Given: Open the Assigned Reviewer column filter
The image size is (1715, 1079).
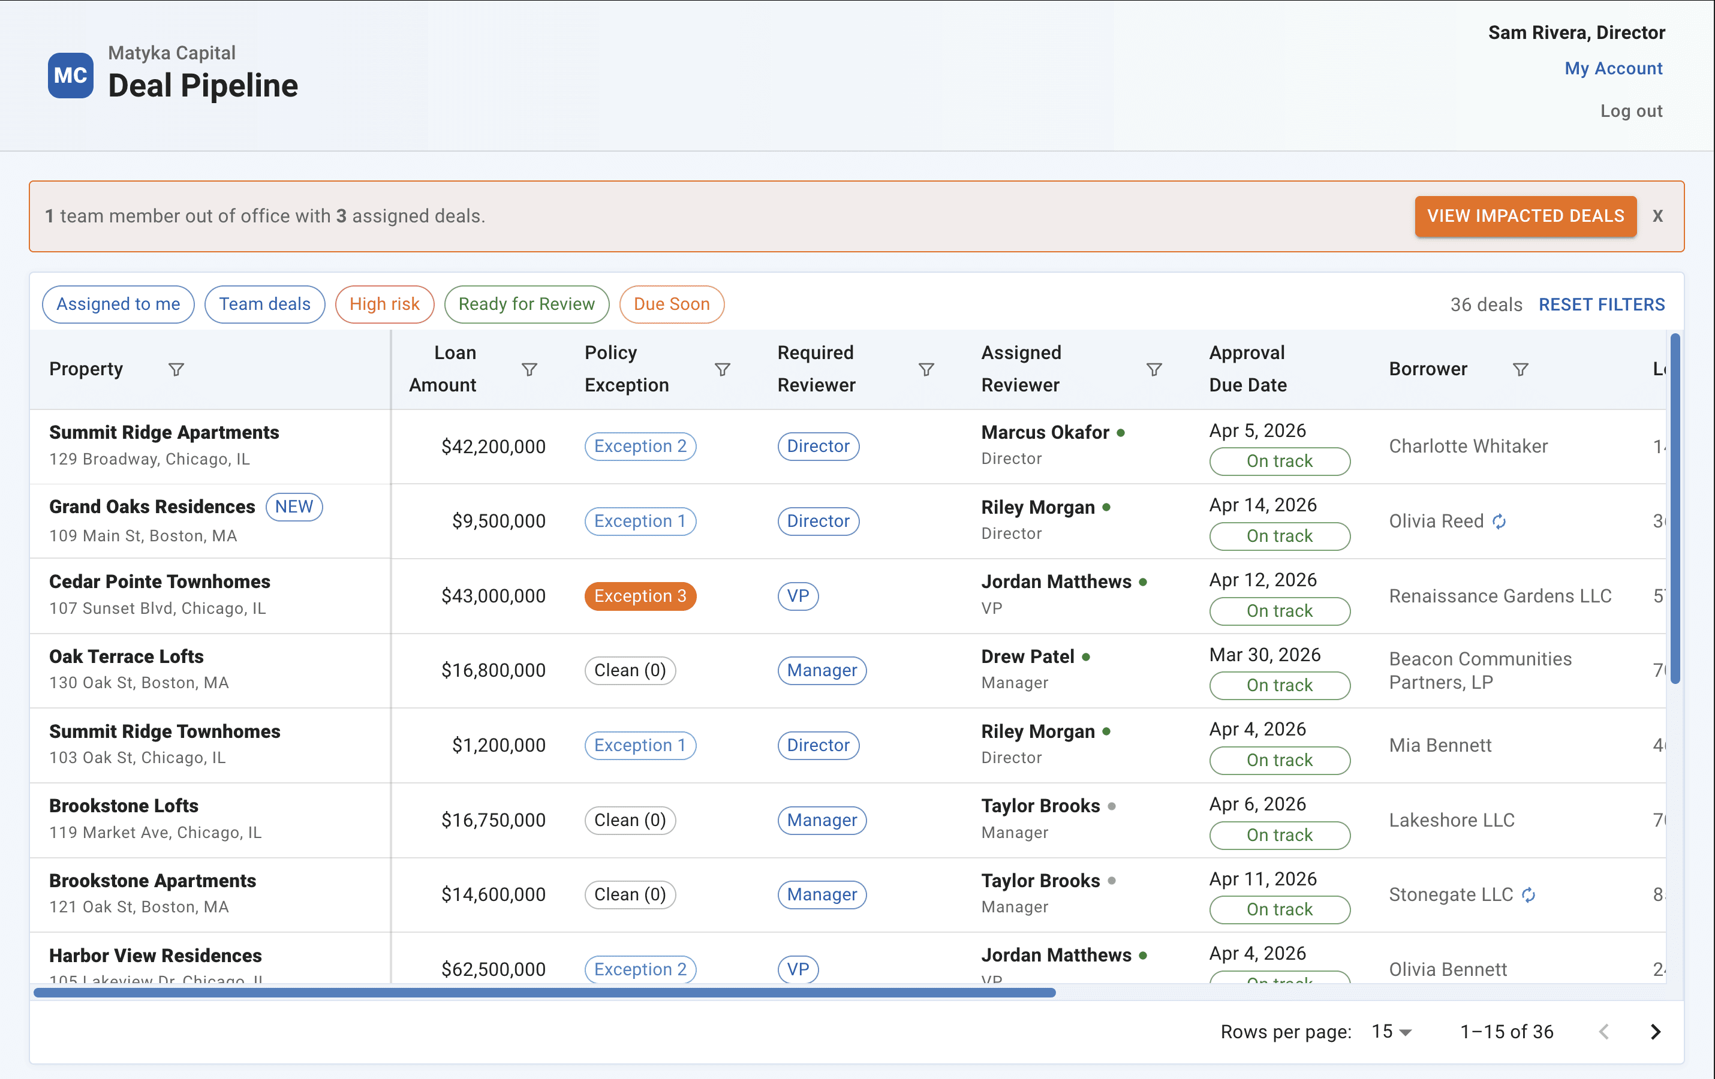Looking at the screenshot, I should [x=1154, y=369].
